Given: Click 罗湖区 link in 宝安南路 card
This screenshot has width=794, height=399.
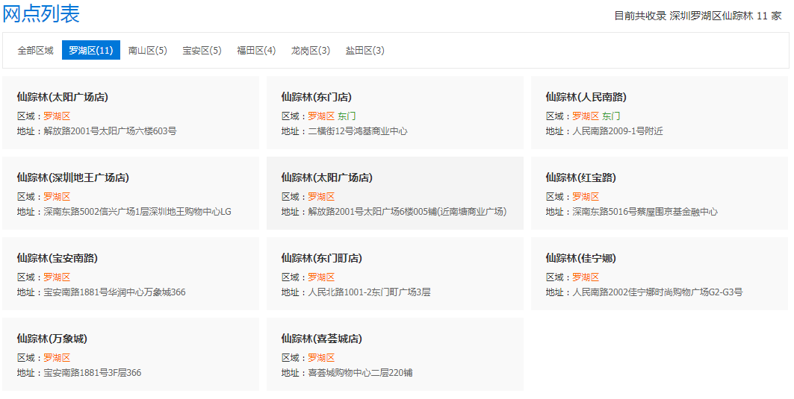Looking at the screenshot, I should tap(58, 277).
